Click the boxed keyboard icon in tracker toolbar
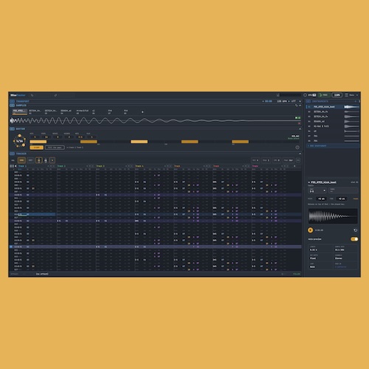This screenshot has width=369, height=369. [38, 160]
